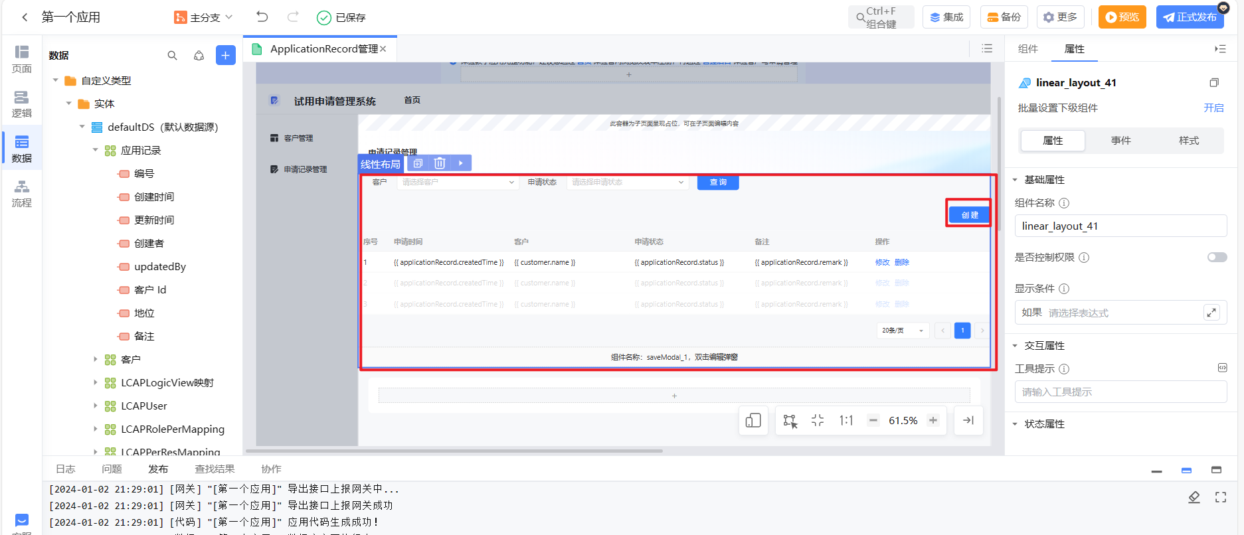Zoom out the canvas with minus
The image size is (1244, 535).
(x=873, y=420)
